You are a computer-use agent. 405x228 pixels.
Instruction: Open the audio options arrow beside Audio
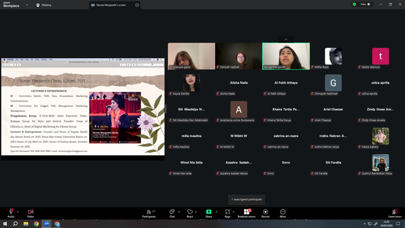[18, 212]
